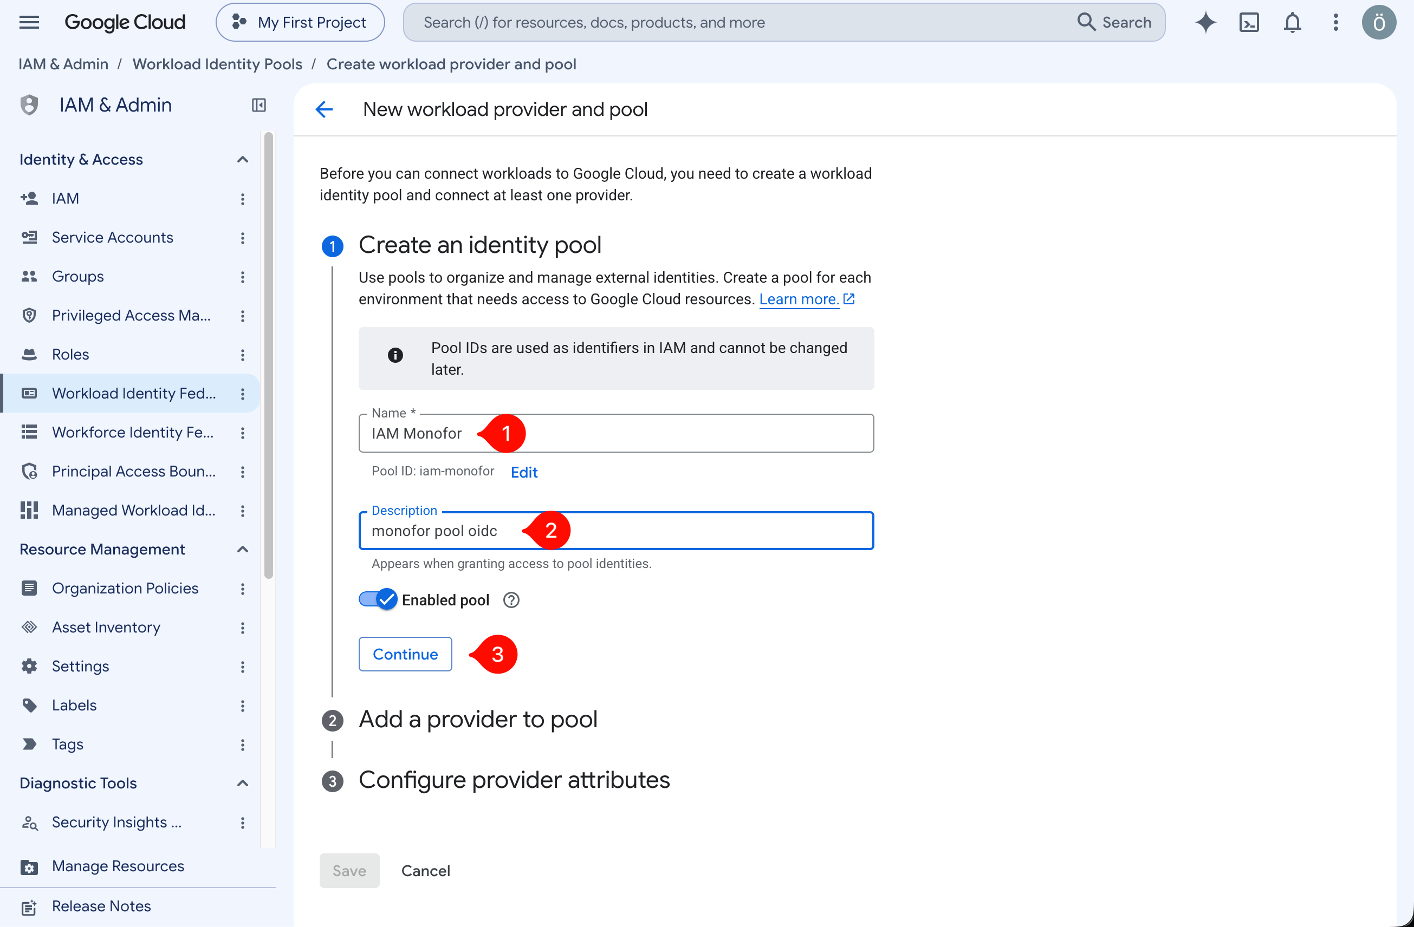Viewport: 1414px width, 927px height.
Task: Click the Release Notes icon
Action: pyautogui.click(x=29, y=907)
